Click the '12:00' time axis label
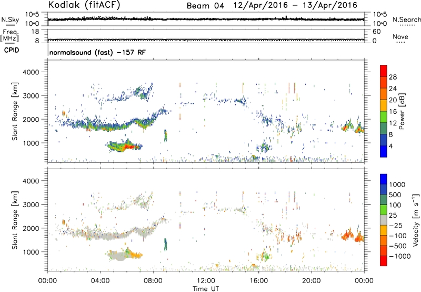Image resolution: width=421 pixels, height=292 pixels. pyautogui.click(x=206, y=281)
